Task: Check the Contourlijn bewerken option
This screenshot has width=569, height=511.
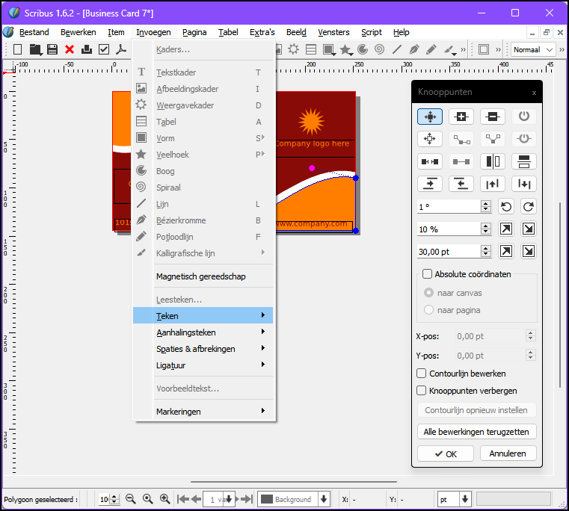Action: (421, 374)
